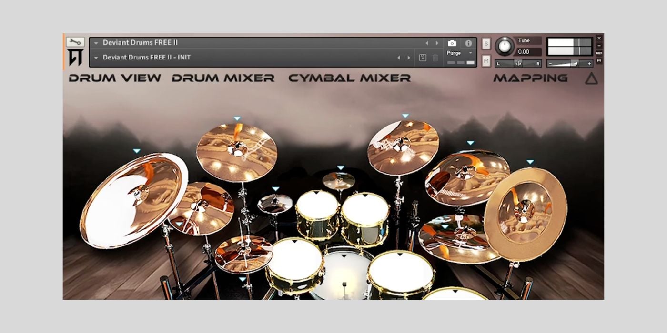Open the Mapping page

(530, 78)
